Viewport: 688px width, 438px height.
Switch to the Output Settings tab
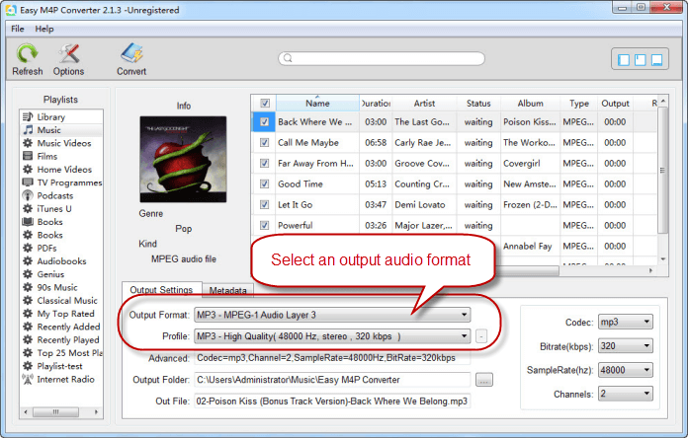tap(161, 289)
